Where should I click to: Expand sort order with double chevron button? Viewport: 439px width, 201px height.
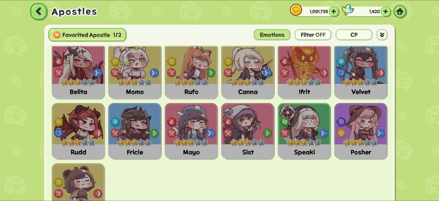pyautogui.click(x=382, y=35)
